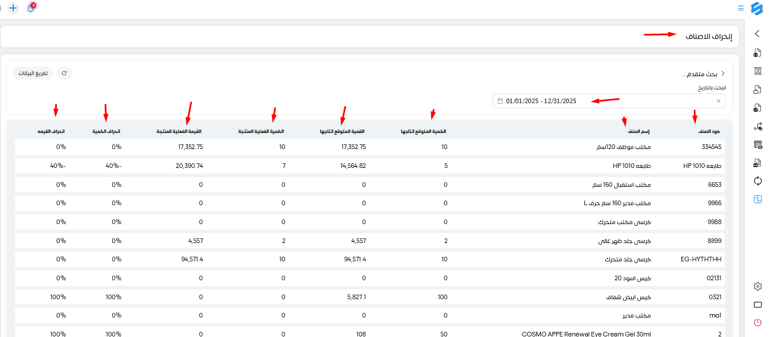The image size is (769, 337).
Task: Click the الكمية المتوقع انتاجها column header
Action: tap(424, 132)
